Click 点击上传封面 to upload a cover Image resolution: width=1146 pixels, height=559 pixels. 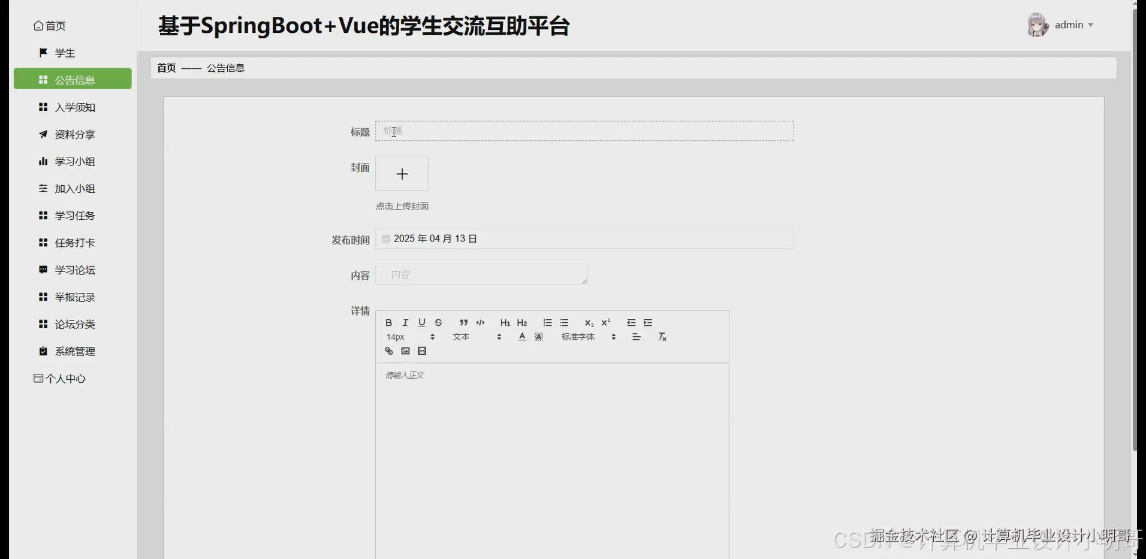[x=402, y=206]
